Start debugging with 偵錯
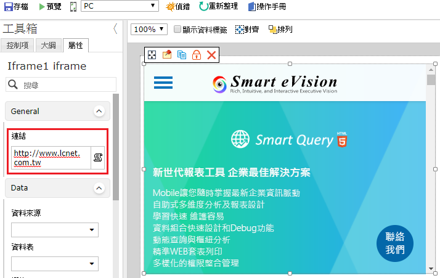Viewport: 440px width, 278px height. (x=178, y=6)
